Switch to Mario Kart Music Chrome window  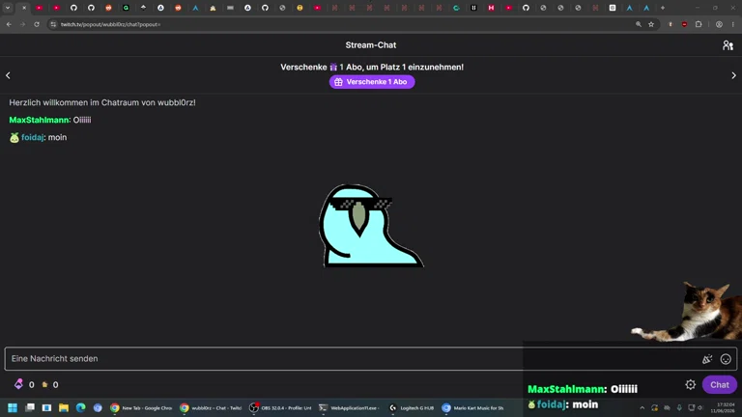[x=472, y=407]
